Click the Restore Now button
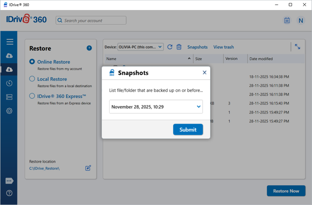Image resolution: width=312 pixels, height=205 pixels. pyautogui.click(x=286, y=191)
